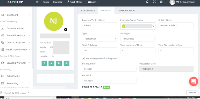Screen dimensions: 200x99
Task: Expand the Customer Center chevron
Action: tap(29, 28)
